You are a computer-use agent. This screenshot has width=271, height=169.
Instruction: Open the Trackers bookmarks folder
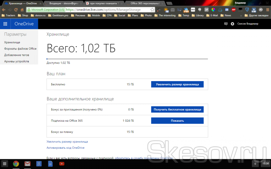[x=9, y=15]
